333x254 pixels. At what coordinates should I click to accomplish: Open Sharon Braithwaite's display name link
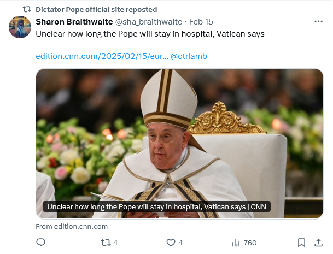[73, 21]
